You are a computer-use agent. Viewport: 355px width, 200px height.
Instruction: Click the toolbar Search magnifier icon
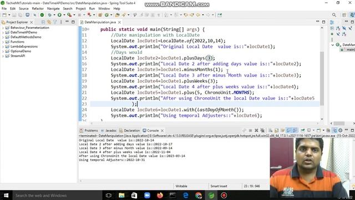click(x=334, y=15)
